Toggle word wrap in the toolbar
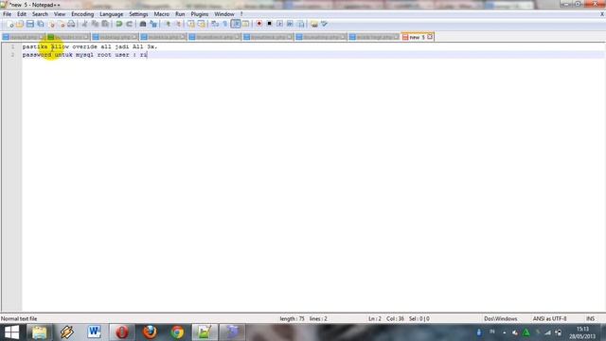606x341 pixels. pos(215,24)
